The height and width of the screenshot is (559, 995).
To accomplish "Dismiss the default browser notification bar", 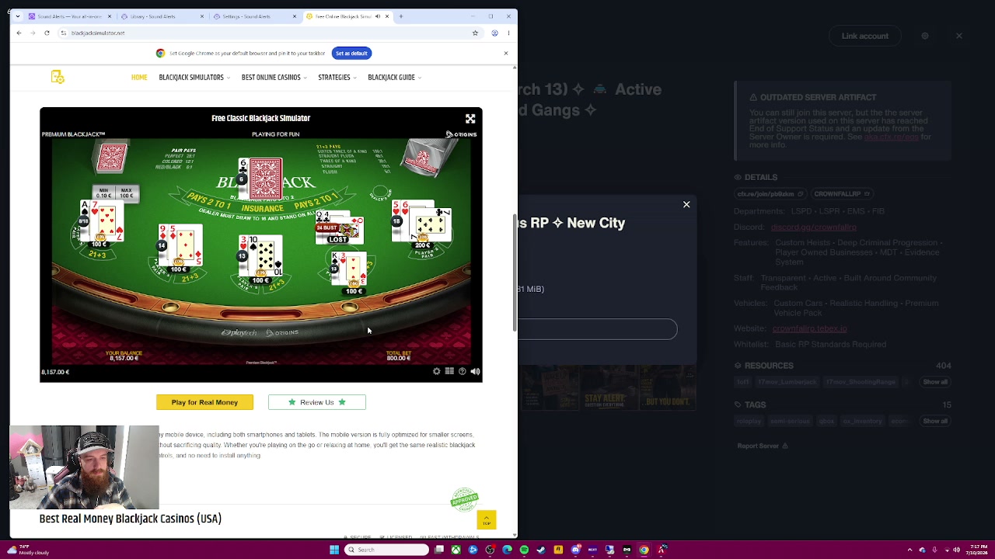I will (x=506, y=54).
